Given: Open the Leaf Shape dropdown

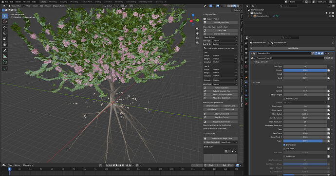Looking at the screenshot, I should click(x=225, y=55).
